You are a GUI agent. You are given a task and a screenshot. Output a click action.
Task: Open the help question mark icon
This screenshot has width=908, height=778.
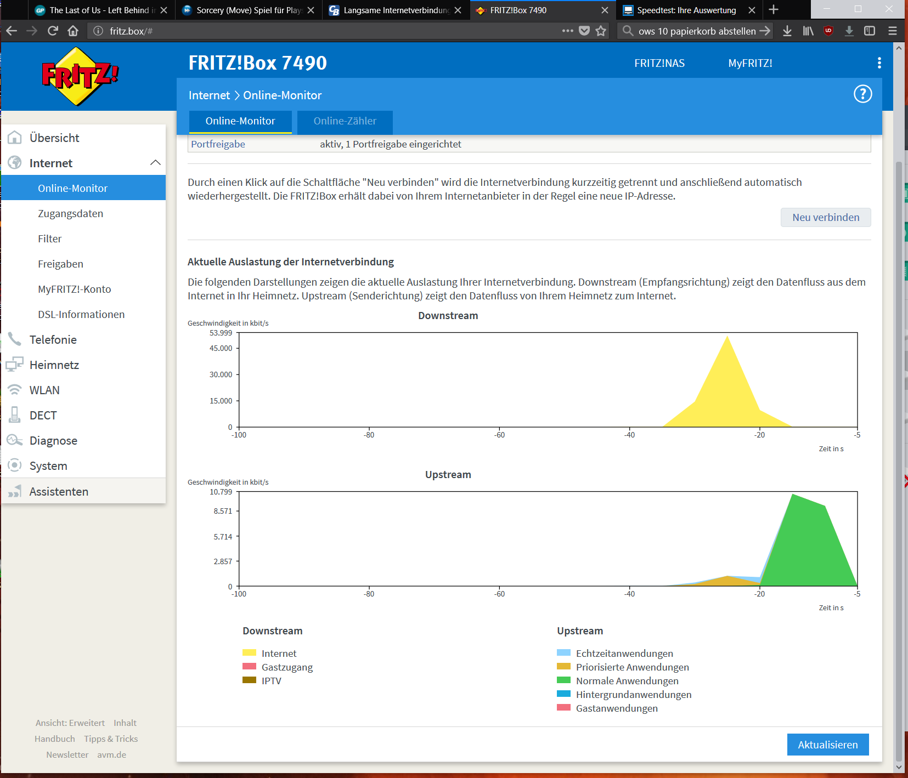tap(862, 94)
